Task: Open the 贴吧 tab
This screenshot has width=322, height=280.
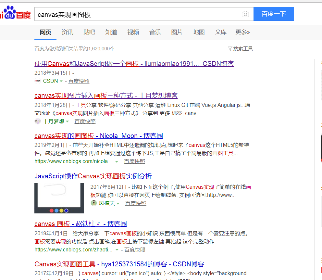Action: click(x=89, y=32)
